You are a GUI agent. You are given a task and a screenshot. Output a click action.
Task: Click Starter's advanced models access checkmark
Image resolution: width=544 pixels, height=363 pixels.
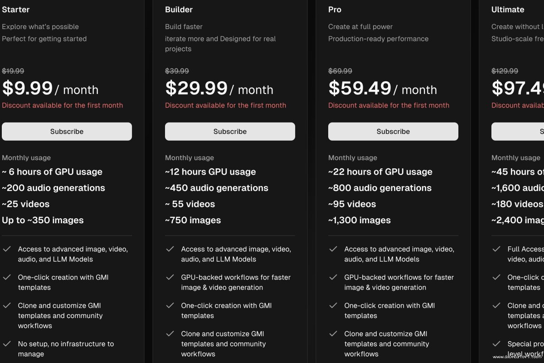pyautogui.click(x=7, y=249)
